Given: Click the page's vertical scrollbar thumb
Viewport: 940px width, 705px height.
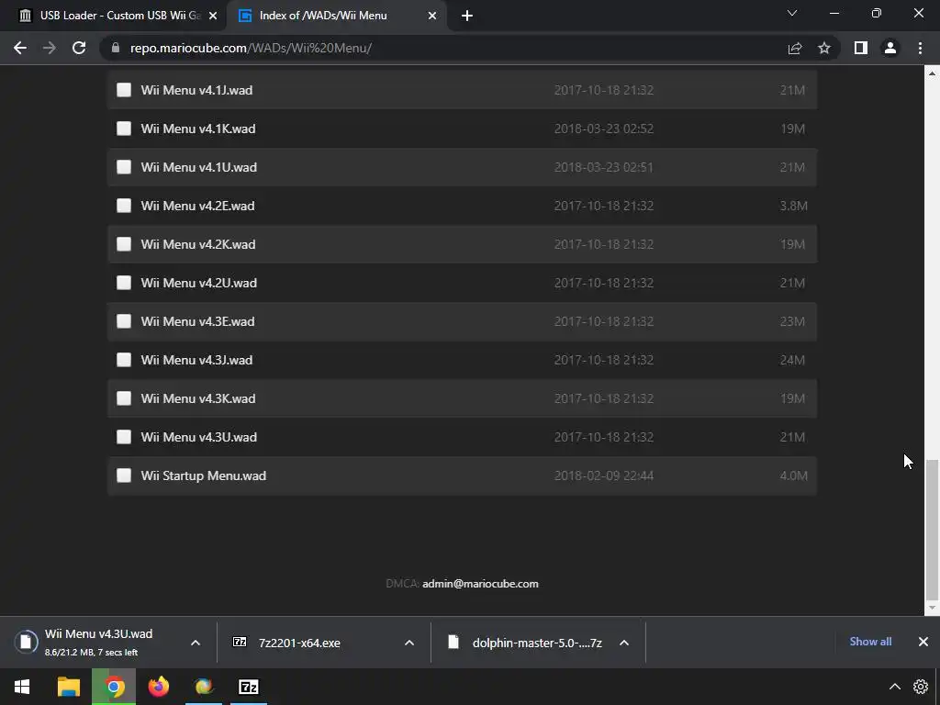Looking at the screenshot, I should tap(932, 530).
